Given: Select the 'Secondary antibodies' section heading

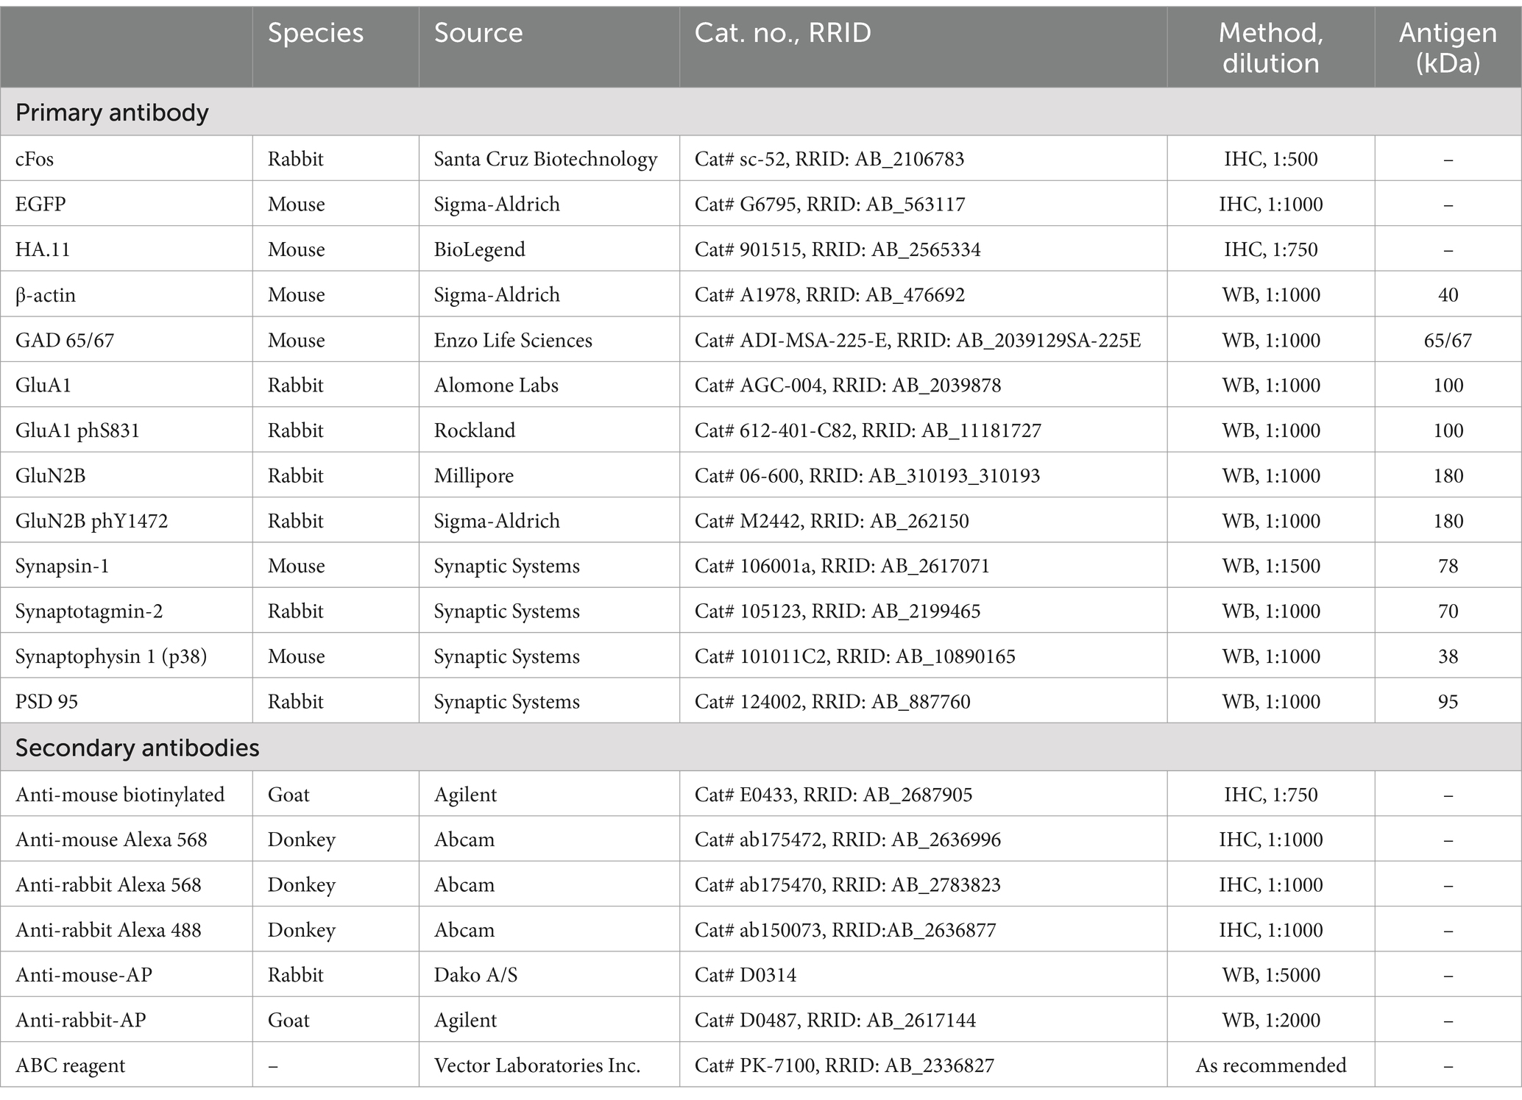Looking at the screenshot, I should 138,748.
